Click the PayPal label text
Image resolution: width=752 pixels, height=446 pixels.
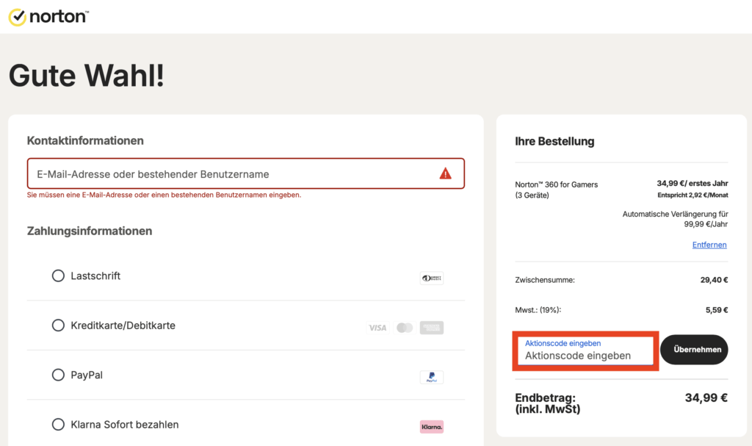coord(87,375)
